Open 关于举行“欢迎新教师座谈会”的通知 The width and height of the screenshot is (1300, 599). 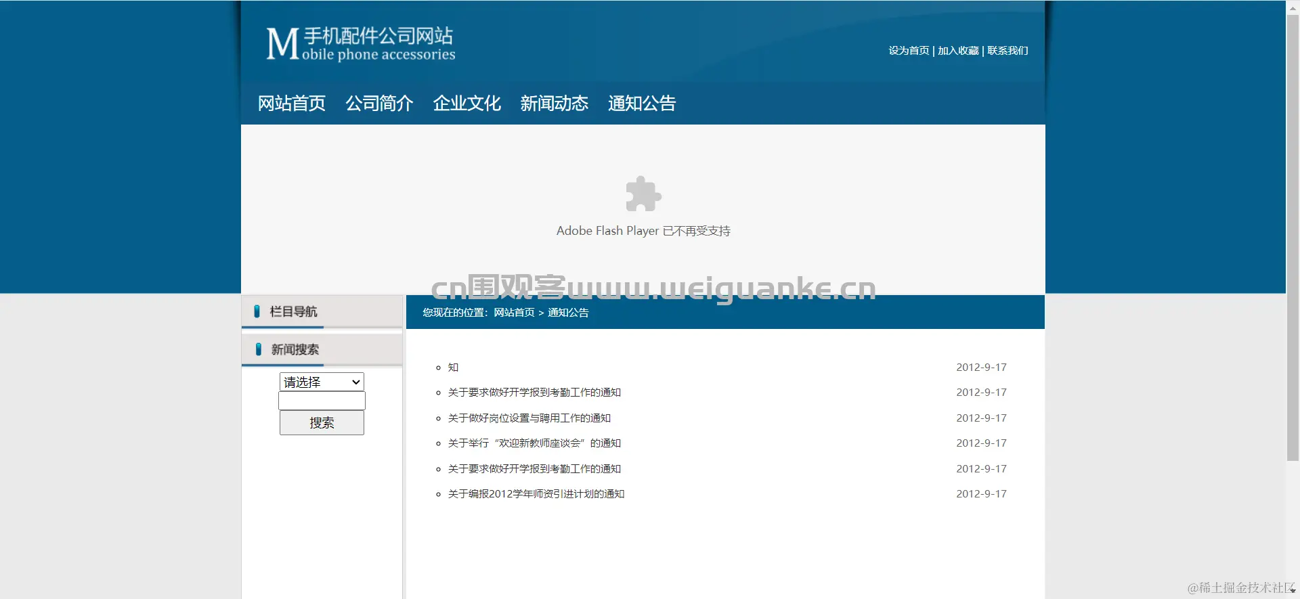tap(534, 443)
